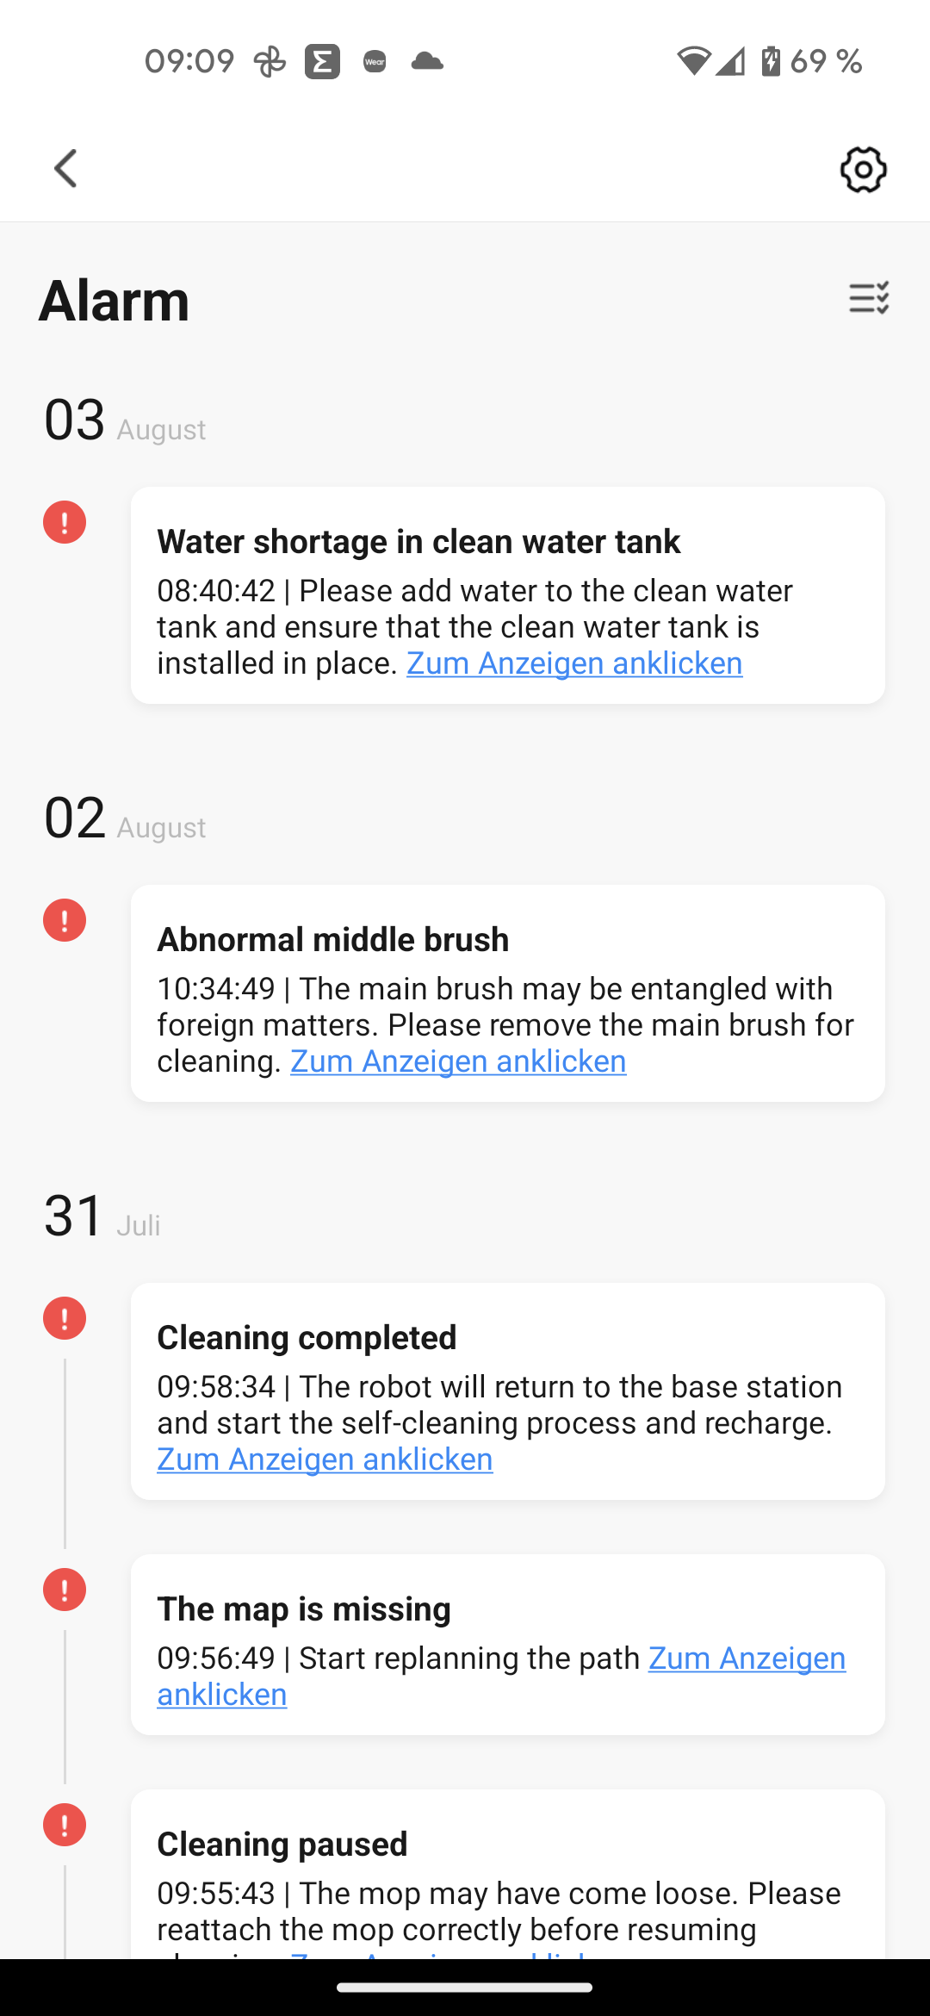The width and height of the screenshot is (930, 2016).
Task: Open the Water shortage 'Zum Anzeigen anklicken' link
Action: 574,663
